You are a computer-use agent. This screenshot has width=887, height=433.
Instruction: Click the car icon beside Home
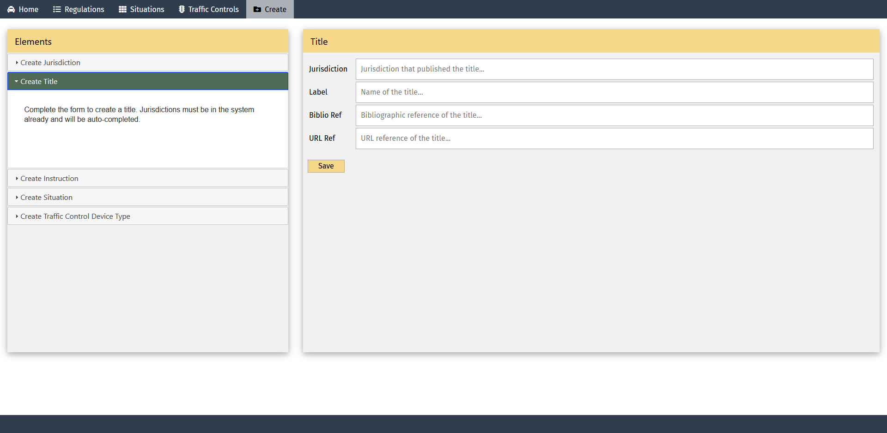(11, 9)
